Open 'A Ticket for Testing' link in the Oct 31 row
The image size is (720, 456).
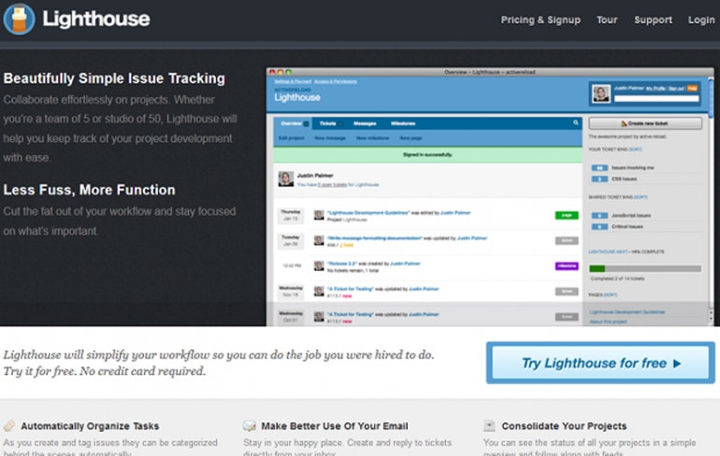350,314
